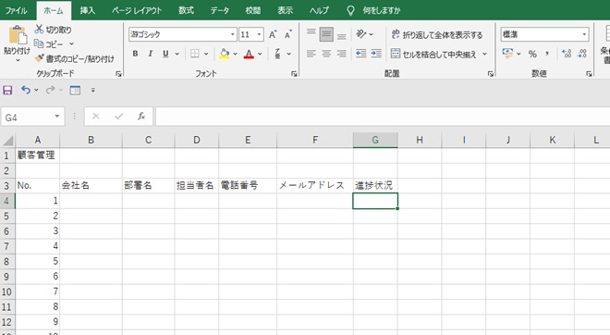
Task: Open the ファイル (File) tab
Action: [x=16, y=10]
